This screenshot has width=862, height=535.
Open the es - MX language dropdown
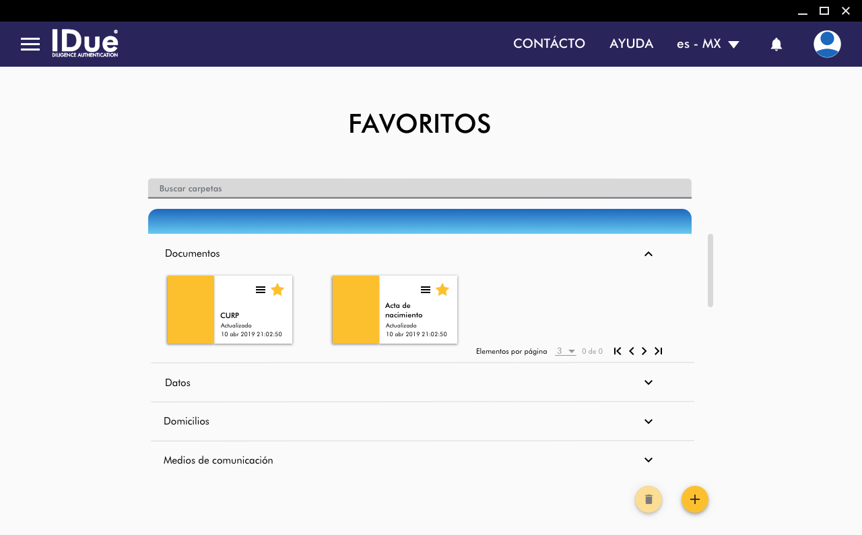(x=708, y=44)
